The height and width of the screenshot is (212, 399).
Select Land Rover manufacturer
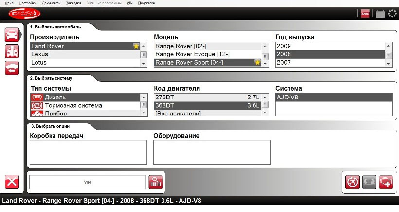[x=85, y=46]
